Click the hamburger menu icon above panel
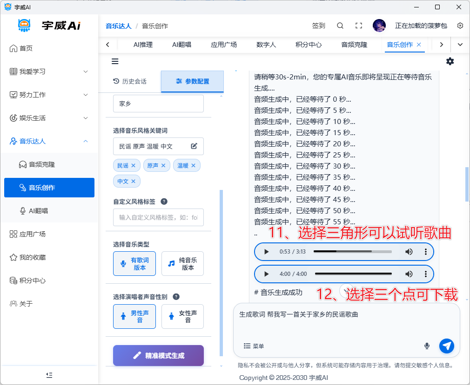This screenshot has width=470, height=385. [x=115, y=61]
